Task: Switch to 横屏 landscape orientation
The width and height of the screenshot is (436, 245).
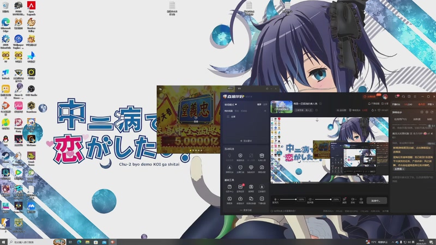Action: pyautogui.click(x=259, y=105)
